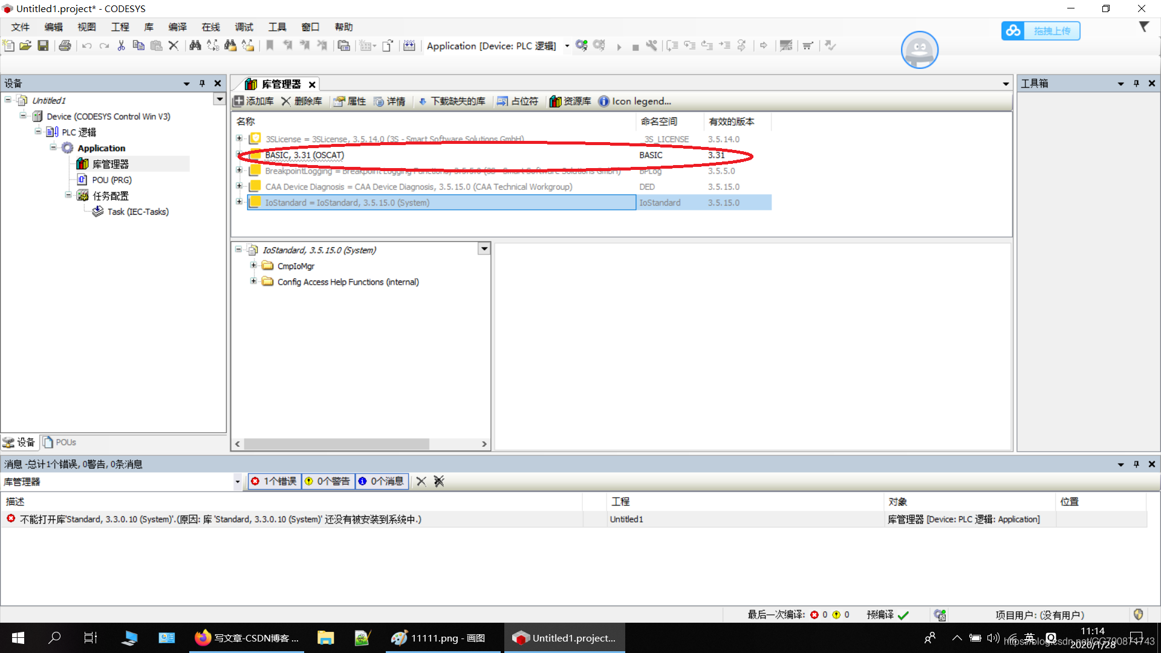
Task: Open the 编译 menu
Action: point(178,27)
